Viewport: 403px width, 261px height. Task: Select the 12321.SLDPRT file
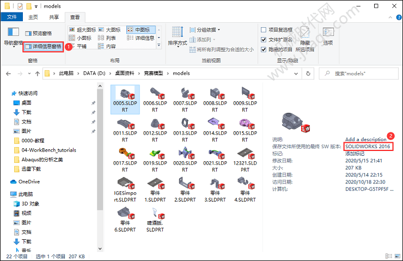pyautogui.click(x=245, y=160)
